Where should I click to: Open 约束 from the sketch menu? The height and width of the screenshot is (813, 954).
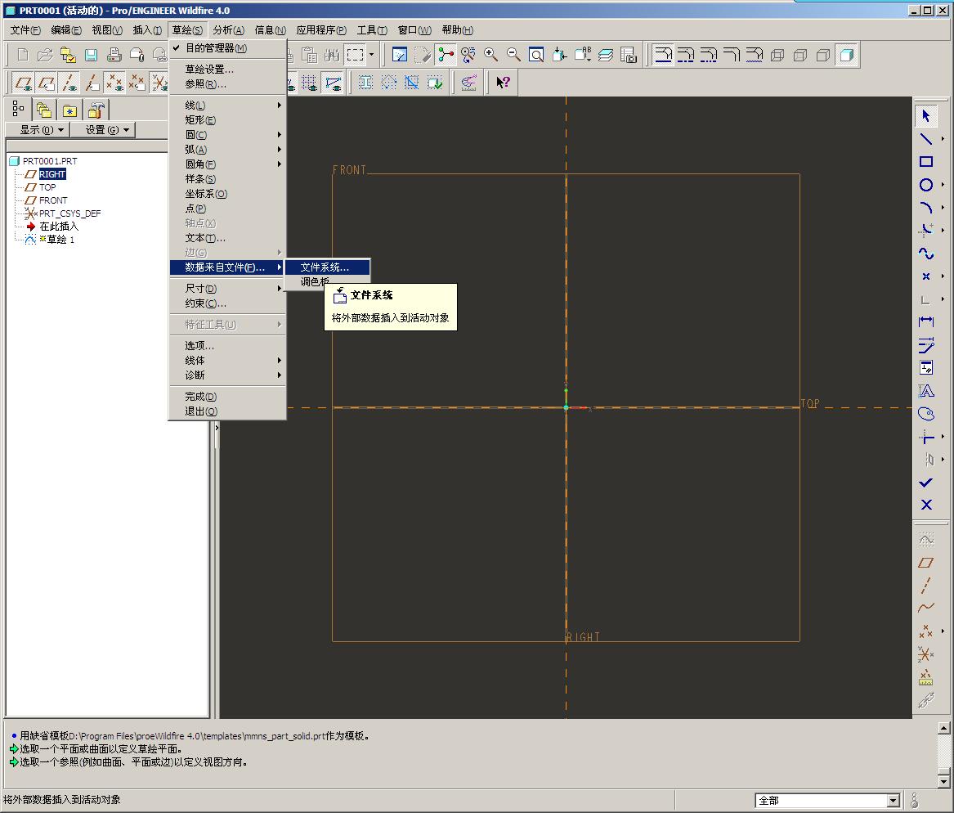[227, 303]
